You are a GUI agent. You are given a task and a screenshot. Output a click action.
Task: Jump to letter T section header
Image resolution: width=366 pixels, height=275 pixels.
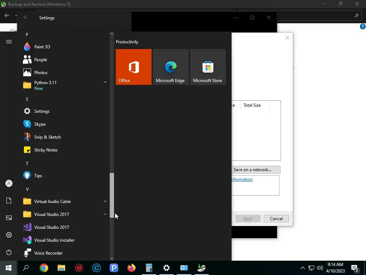click(27, 163)
